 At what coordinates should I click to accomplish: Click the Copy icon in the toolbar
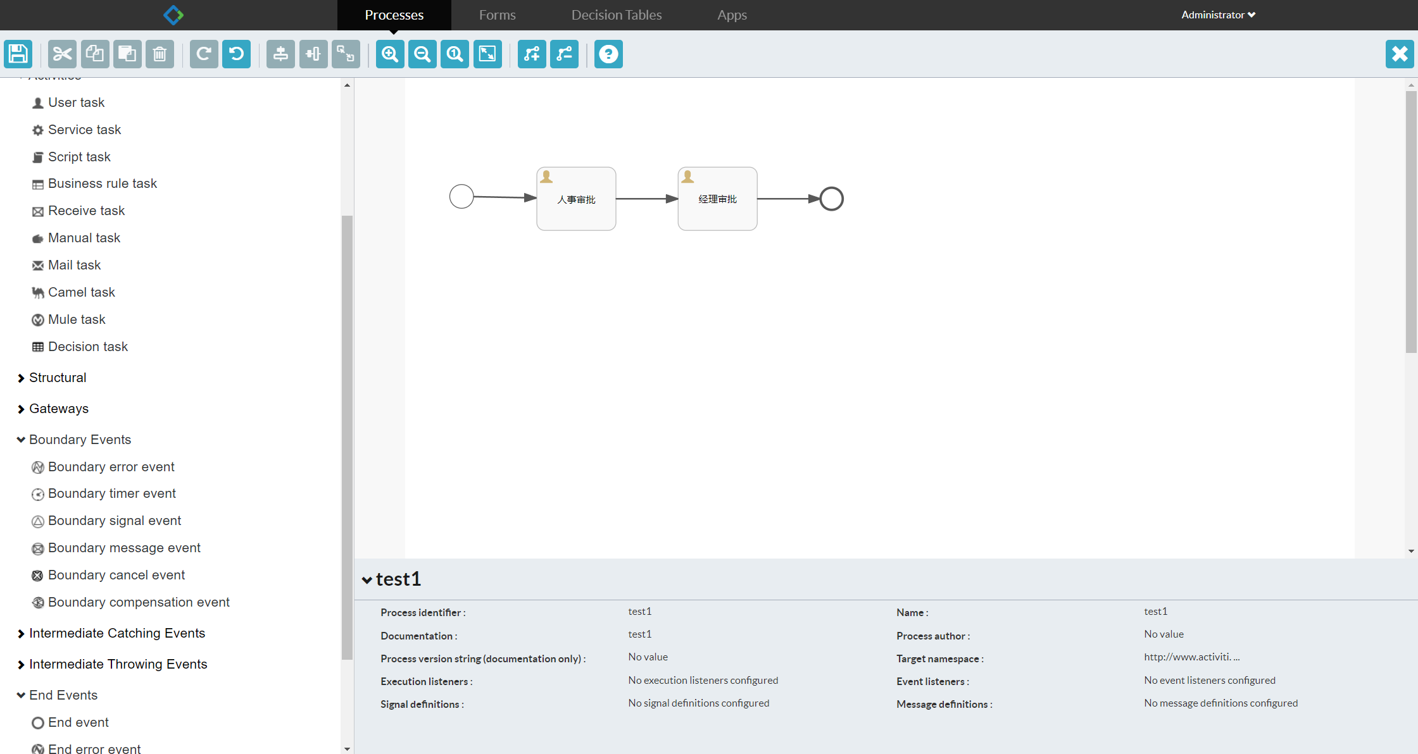click(x=95, y=54)
